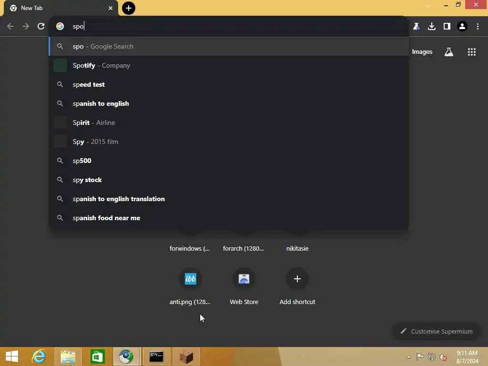Open the labs flask icon in toolbar
Image resolution: width=488 pixels, height=366 pixels.
pos(416,26)
